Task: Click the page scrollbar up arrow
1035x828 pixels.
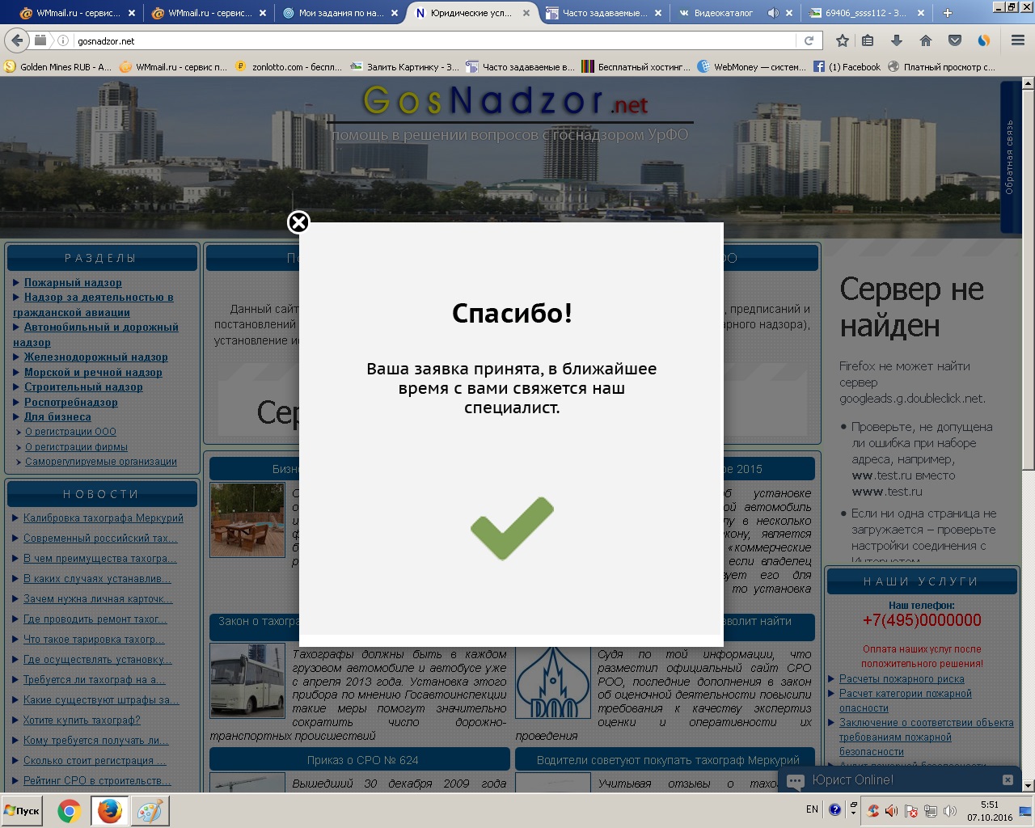Action: [1028, 83]
